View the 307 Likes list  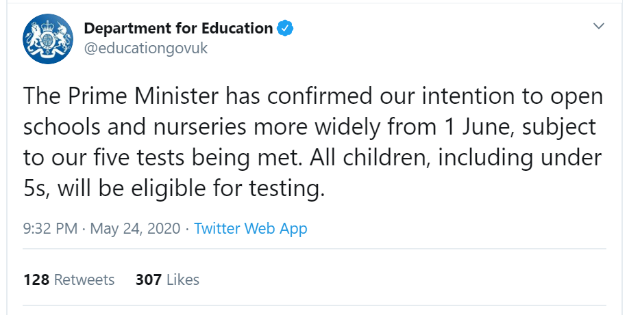click(167, 279)
